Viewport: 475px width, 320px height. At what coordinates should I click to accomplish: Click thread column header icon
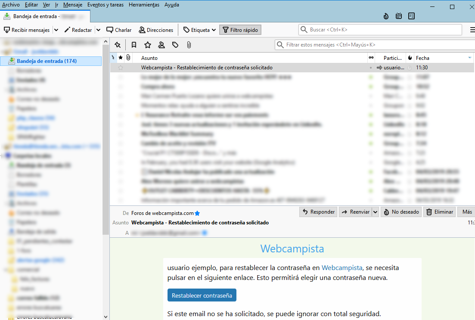113,58
